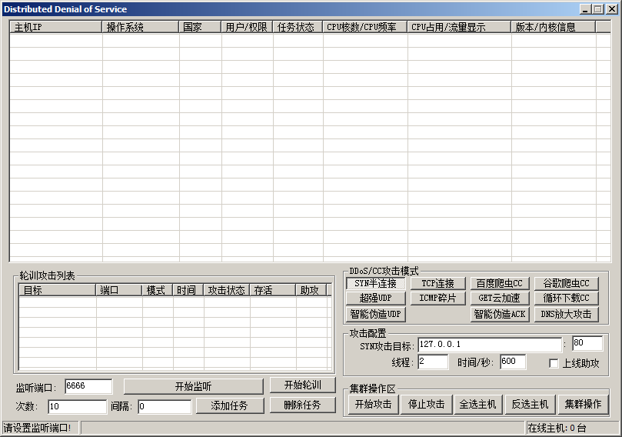Click the 攻击状态 header in the task list

coord(226,291)
